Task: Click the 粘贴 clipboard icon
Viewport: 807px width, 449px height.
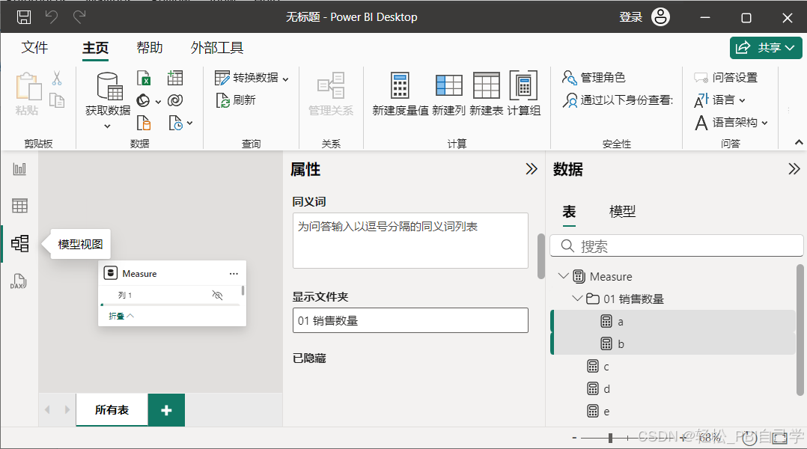Action: pyautogui.click(x=28, y=86)
